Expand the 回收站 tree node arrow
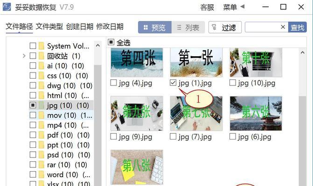The image size is (313, 186). (x=24, y=56)
